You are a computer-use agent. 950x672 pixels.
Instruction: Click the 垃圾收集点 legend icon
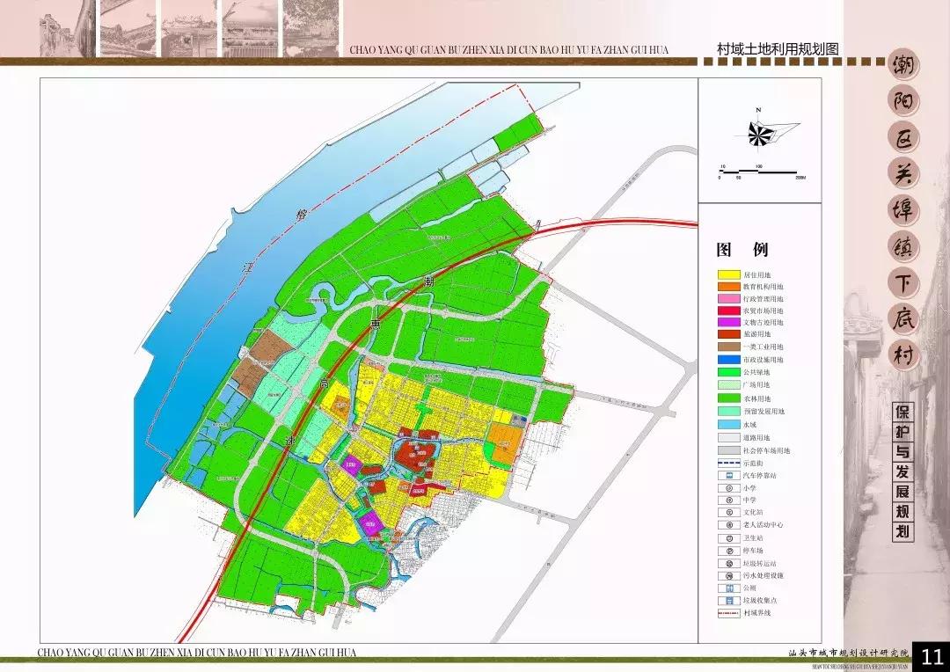[x=729, y=601]
